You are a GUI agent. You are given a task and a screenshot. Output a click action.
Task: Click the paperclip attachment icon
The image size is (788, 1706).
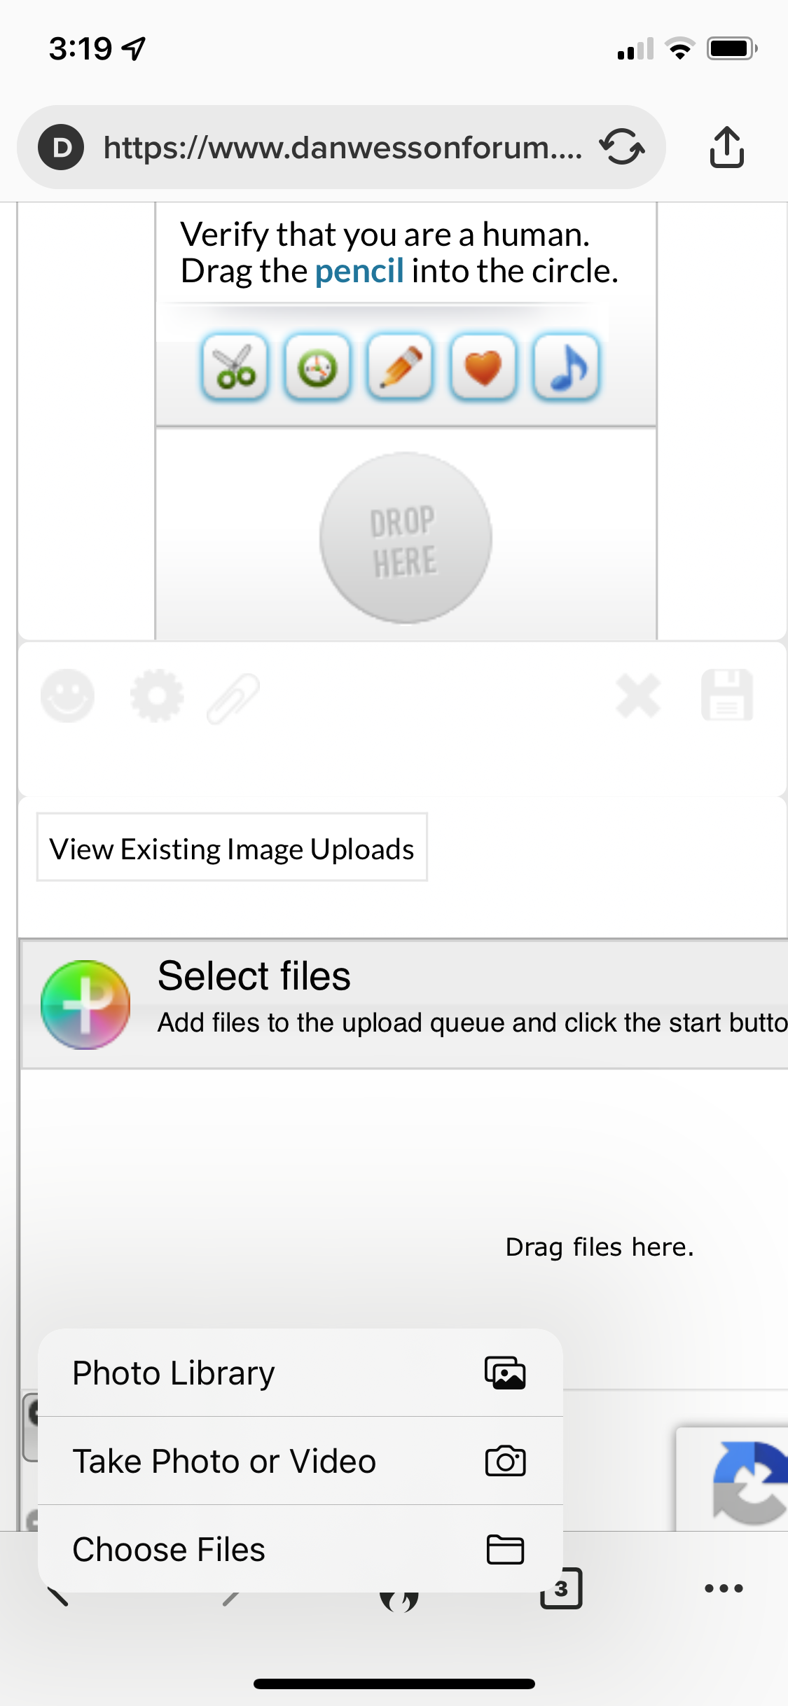pyautogui.click(x=233, y=698)
